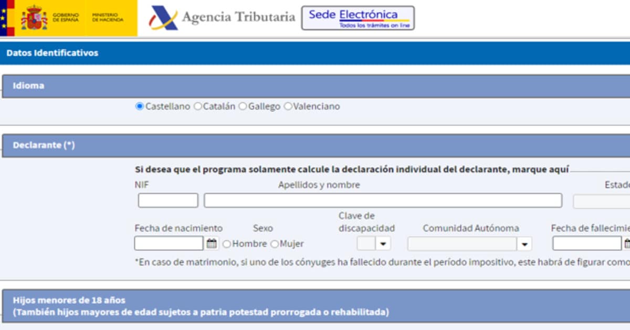Click the Agencia Tributaria logo

[222, 17]
